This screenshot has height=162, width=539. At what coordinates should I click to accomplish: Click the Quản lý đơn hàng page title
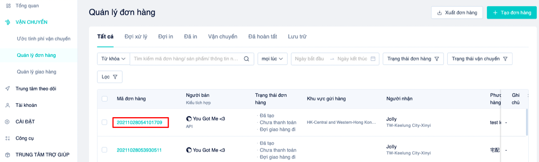coord(122,12)
